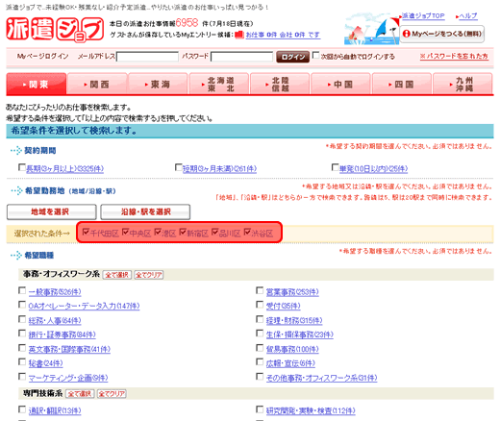500x421 pixels.
Task: Click 全てクリア for 事務・オフィスワーク系
Action: (149, 275)
